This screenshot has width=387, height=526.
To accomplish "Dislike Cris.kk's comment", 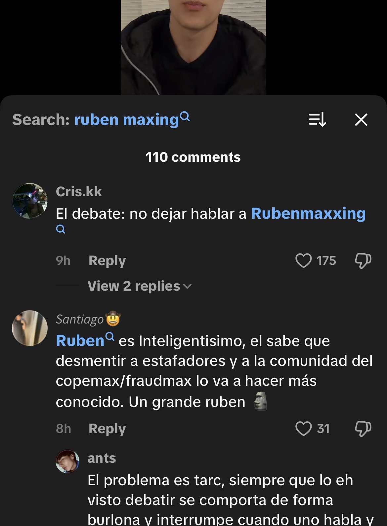I will tap(363, 261).
